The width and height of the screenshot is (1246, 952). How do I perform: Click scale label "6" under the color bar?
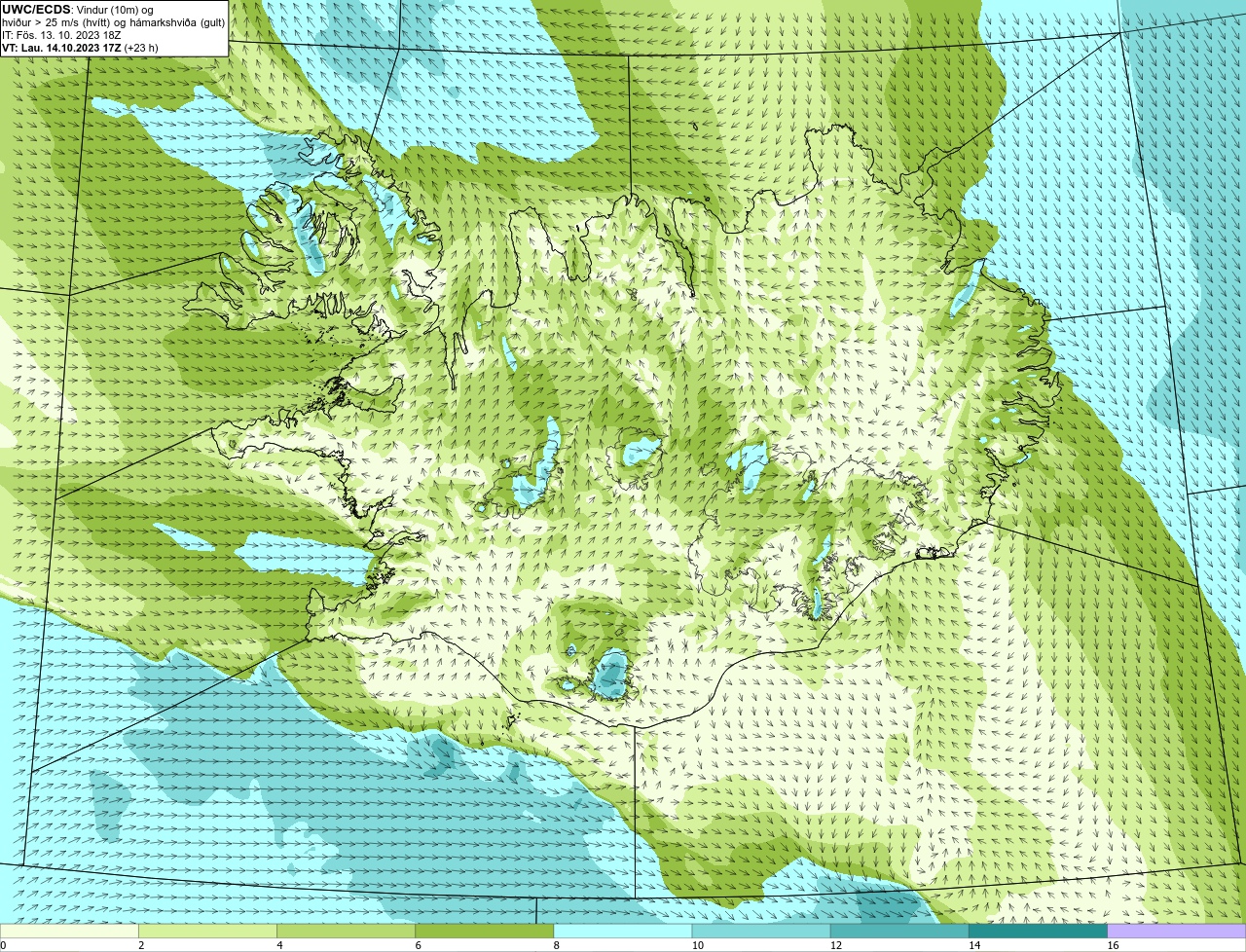419,945
